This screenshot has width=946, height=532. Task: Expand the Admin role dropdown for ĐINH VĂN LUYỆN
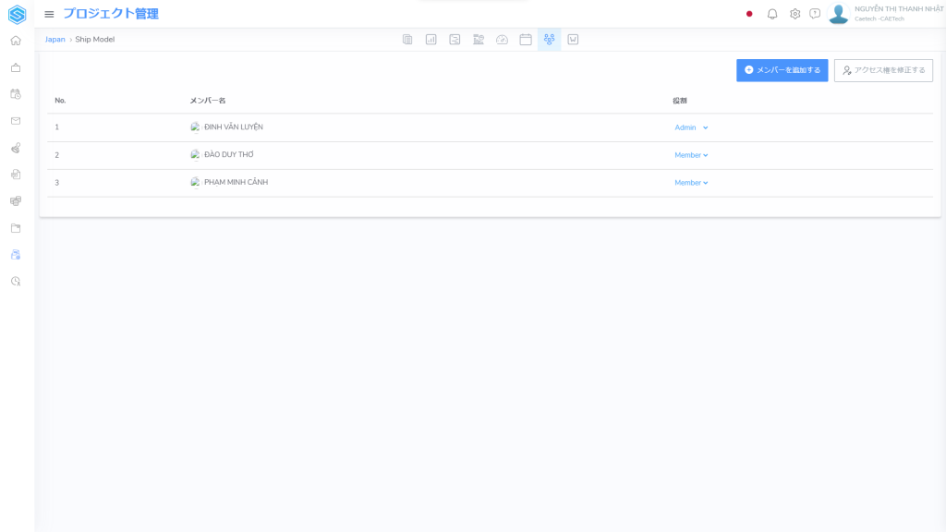point(691,127)
